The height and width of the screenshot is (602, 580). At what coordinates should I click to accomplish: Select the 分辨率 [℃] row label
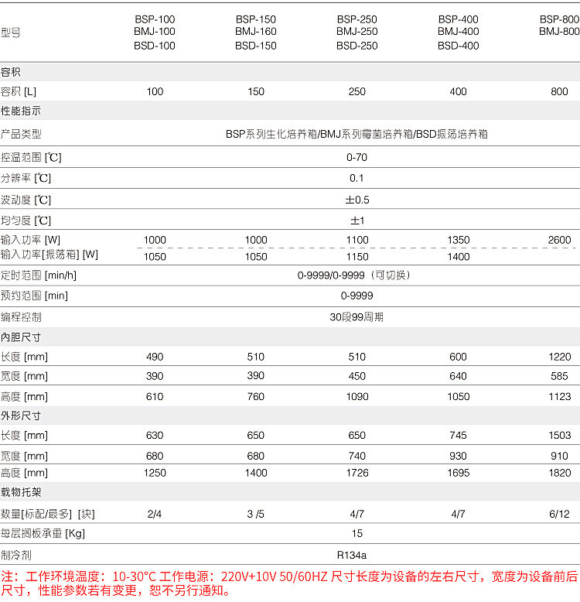coord(26,178)
